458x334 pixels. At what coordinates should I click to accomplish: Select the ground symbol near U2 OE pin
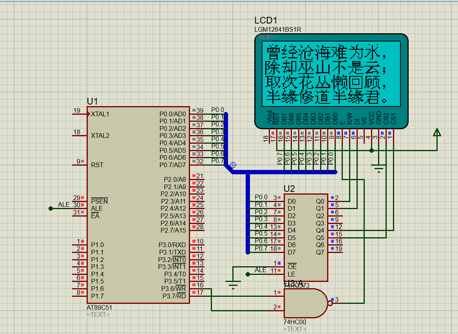tap(233, 285)
